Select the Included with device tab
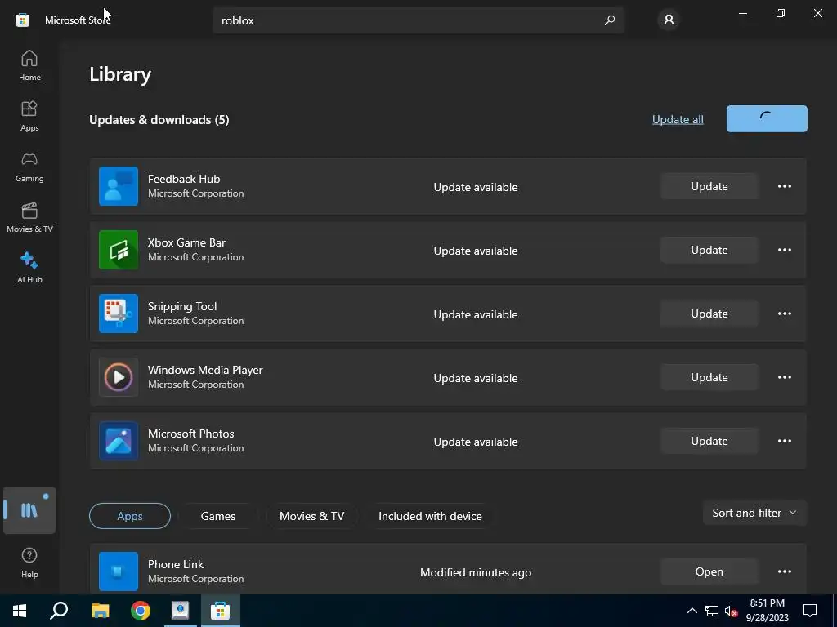837x627 pixels. [x=430, y=516]
